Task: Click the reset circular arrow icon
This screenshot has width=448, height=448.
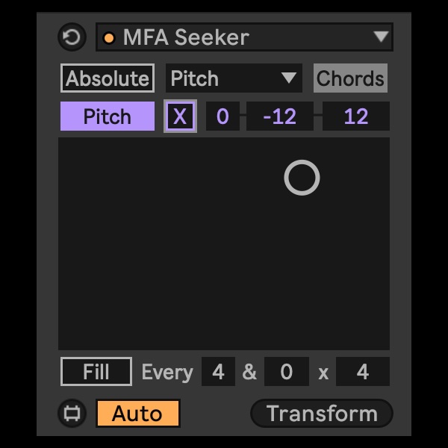Action: click(x=72, y=37)
